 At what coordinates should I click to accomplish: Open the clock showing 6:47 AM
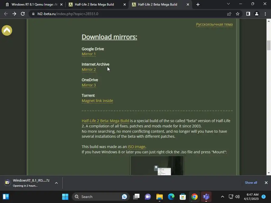pos(251,197)
